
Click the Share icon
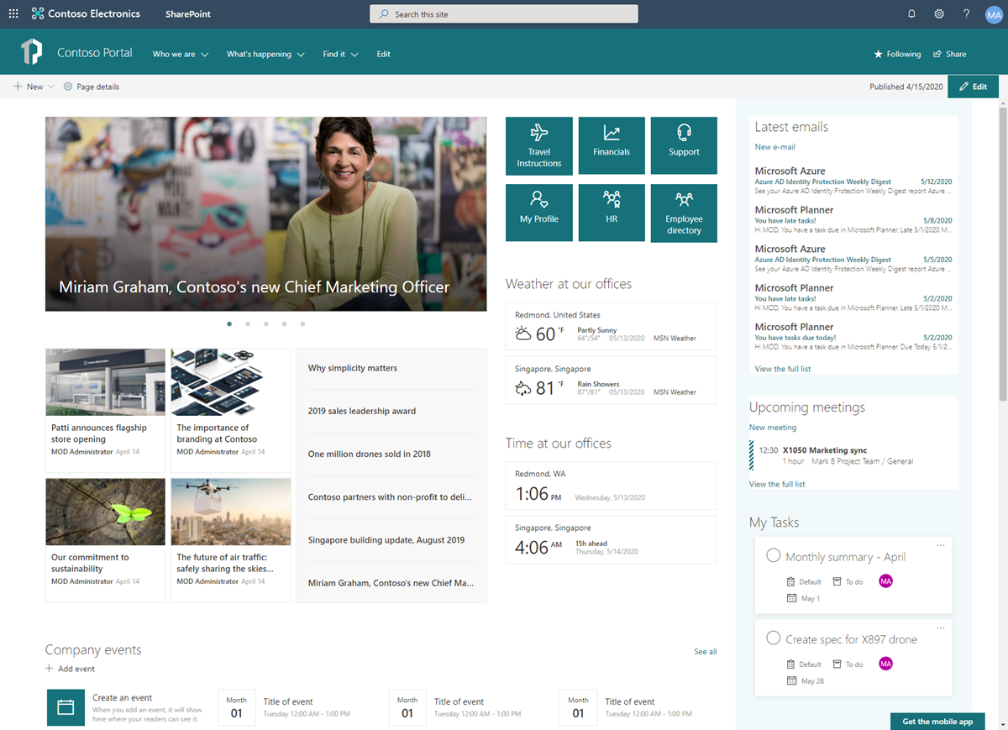937,54
